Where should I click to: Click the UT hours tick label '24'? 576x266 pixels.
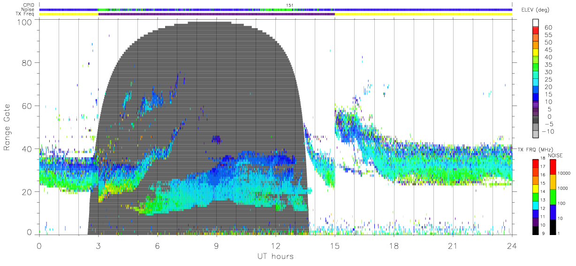(x=512, y=246)
